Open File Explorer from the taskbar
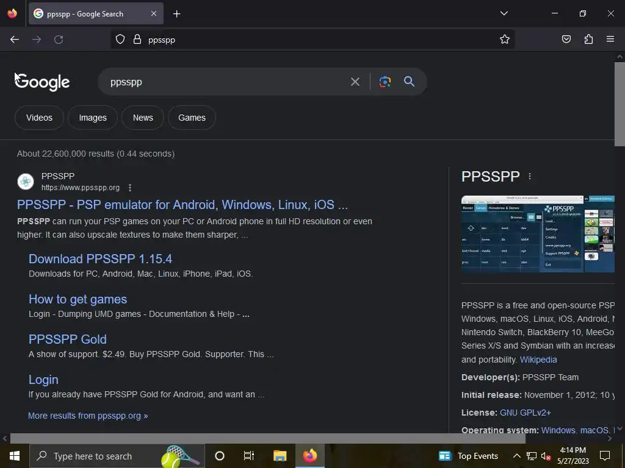625x468 pixels. (280, 456)
